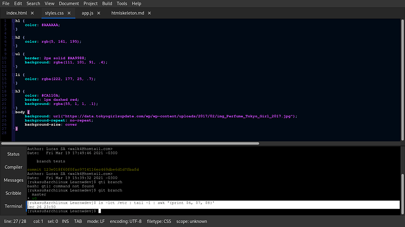Open the Tools menu

click(x=122, y=4)
